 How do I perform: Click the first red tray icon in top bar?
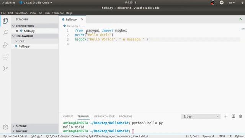click(x=213, y=3)
